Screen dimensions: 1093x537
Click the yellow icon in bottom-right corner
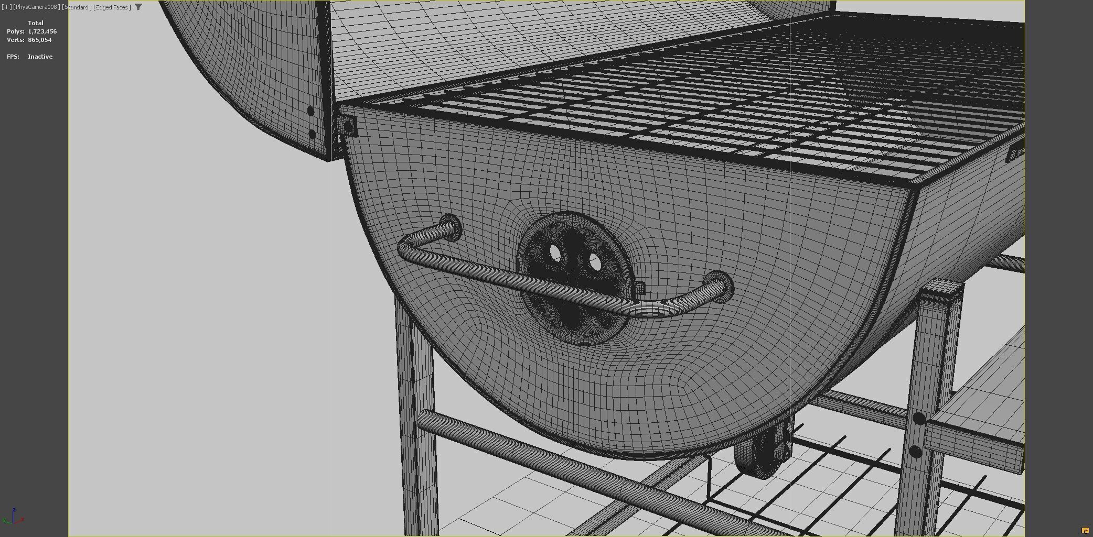coord(1085,530)
